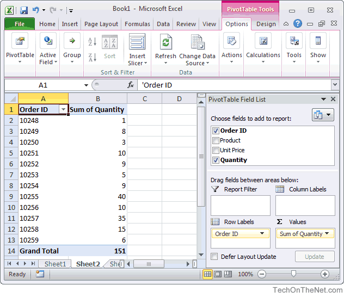Click the Save icon in quick access toolbar

click(24, 10)
